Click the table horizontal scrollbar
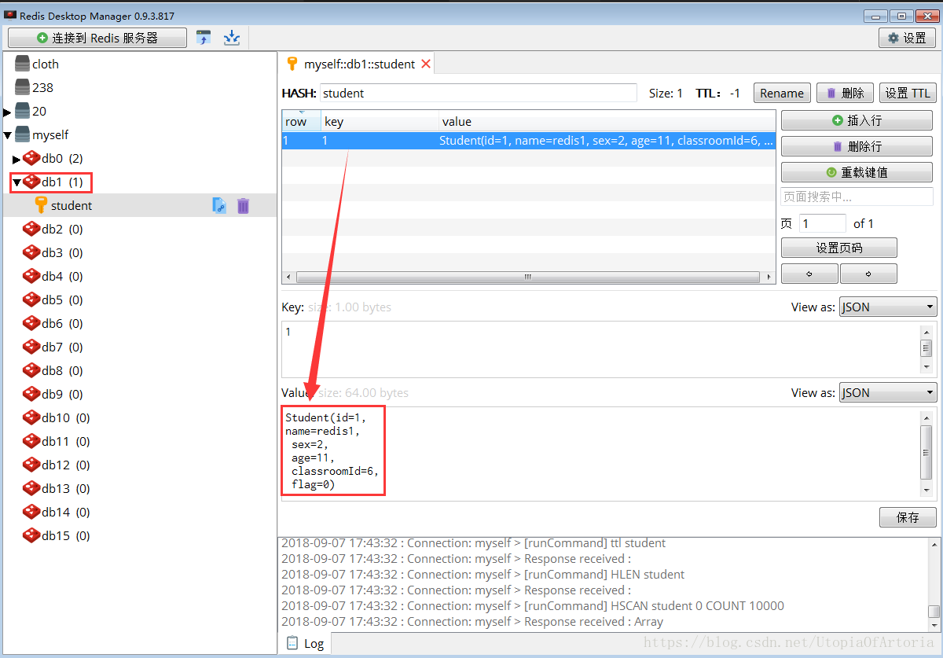 527,278
